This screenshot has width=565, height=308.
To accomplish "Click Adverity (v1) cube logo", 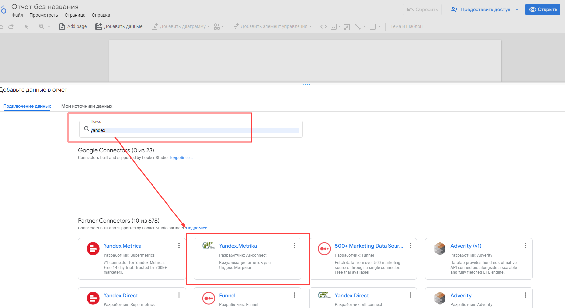I will click(x=440, y=249).
